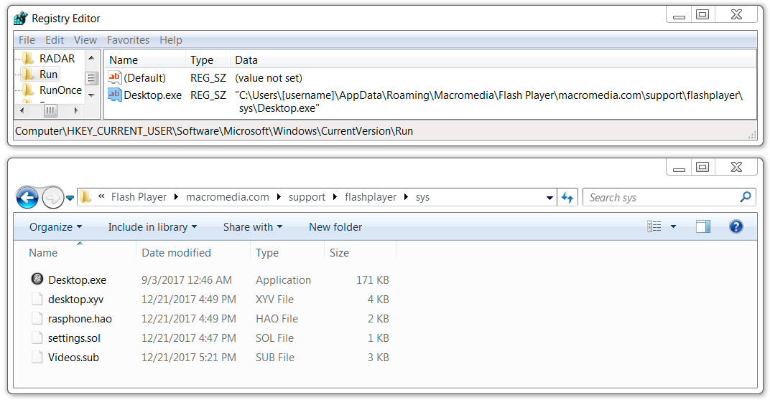This screenshot has width=770, height=402.
Task: Click sys in the address breadcrumb
Action: tap(422, 197)
